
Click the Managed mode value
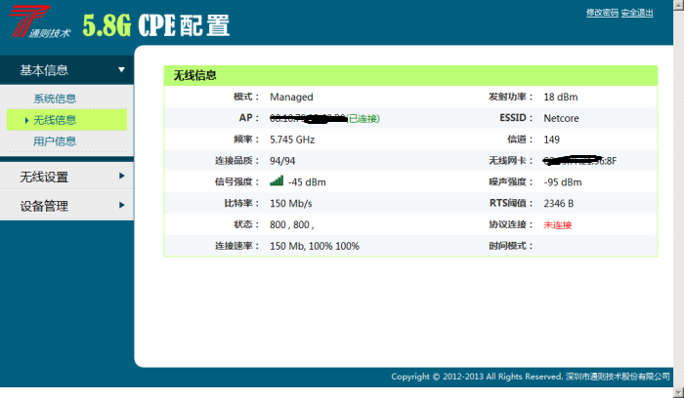291,98
